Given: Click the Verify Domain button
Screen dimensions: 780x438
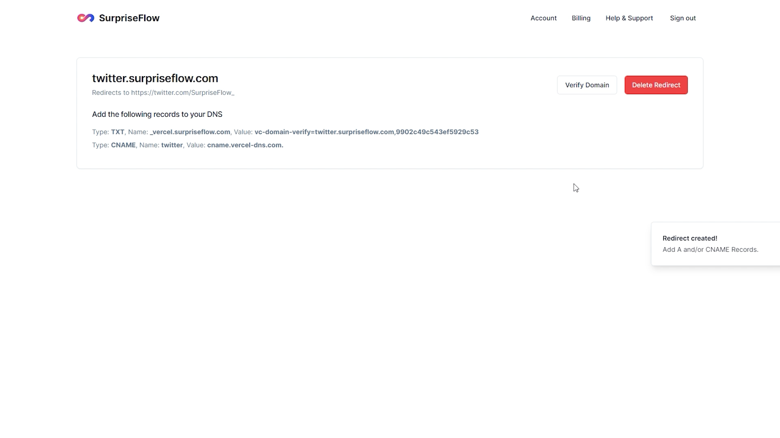Looking at the screenshot, I should click(587, 85).
